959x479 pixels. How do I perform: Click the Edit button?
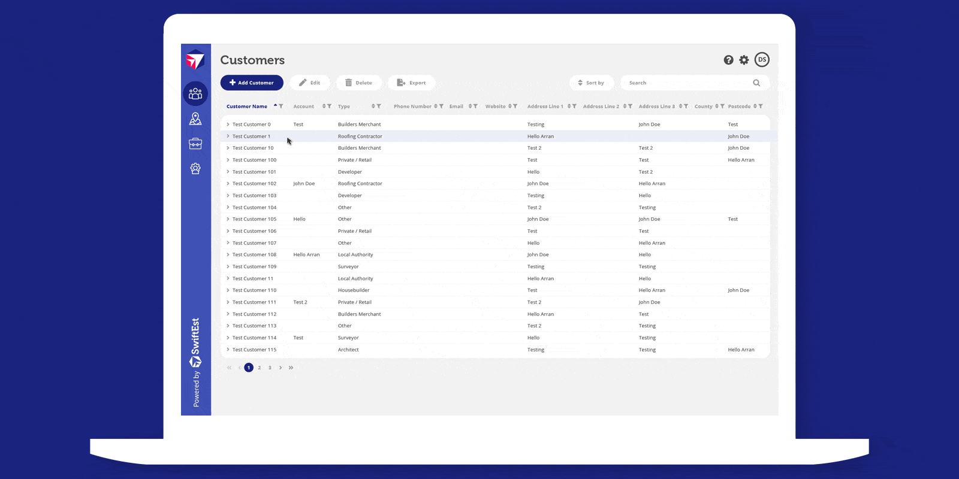(x=310, y=83)
